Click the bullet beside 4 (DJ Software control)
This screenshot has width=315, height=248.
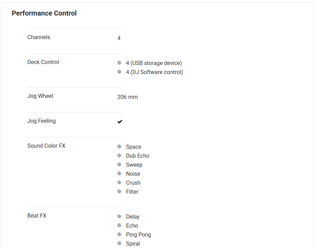click(119, 72)
